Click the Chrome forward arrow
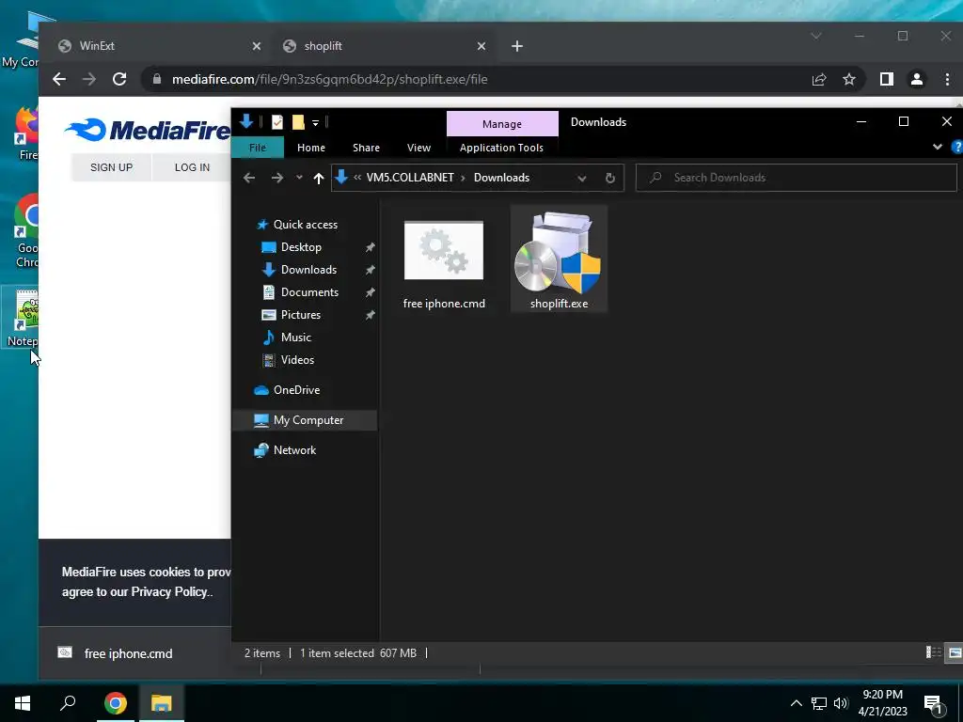 tap(89, 79)
